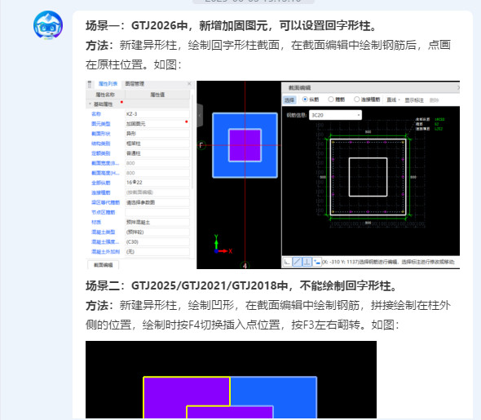
Task: Open the 混凝土外加剂 value (无)
Action: coord(157,251)
